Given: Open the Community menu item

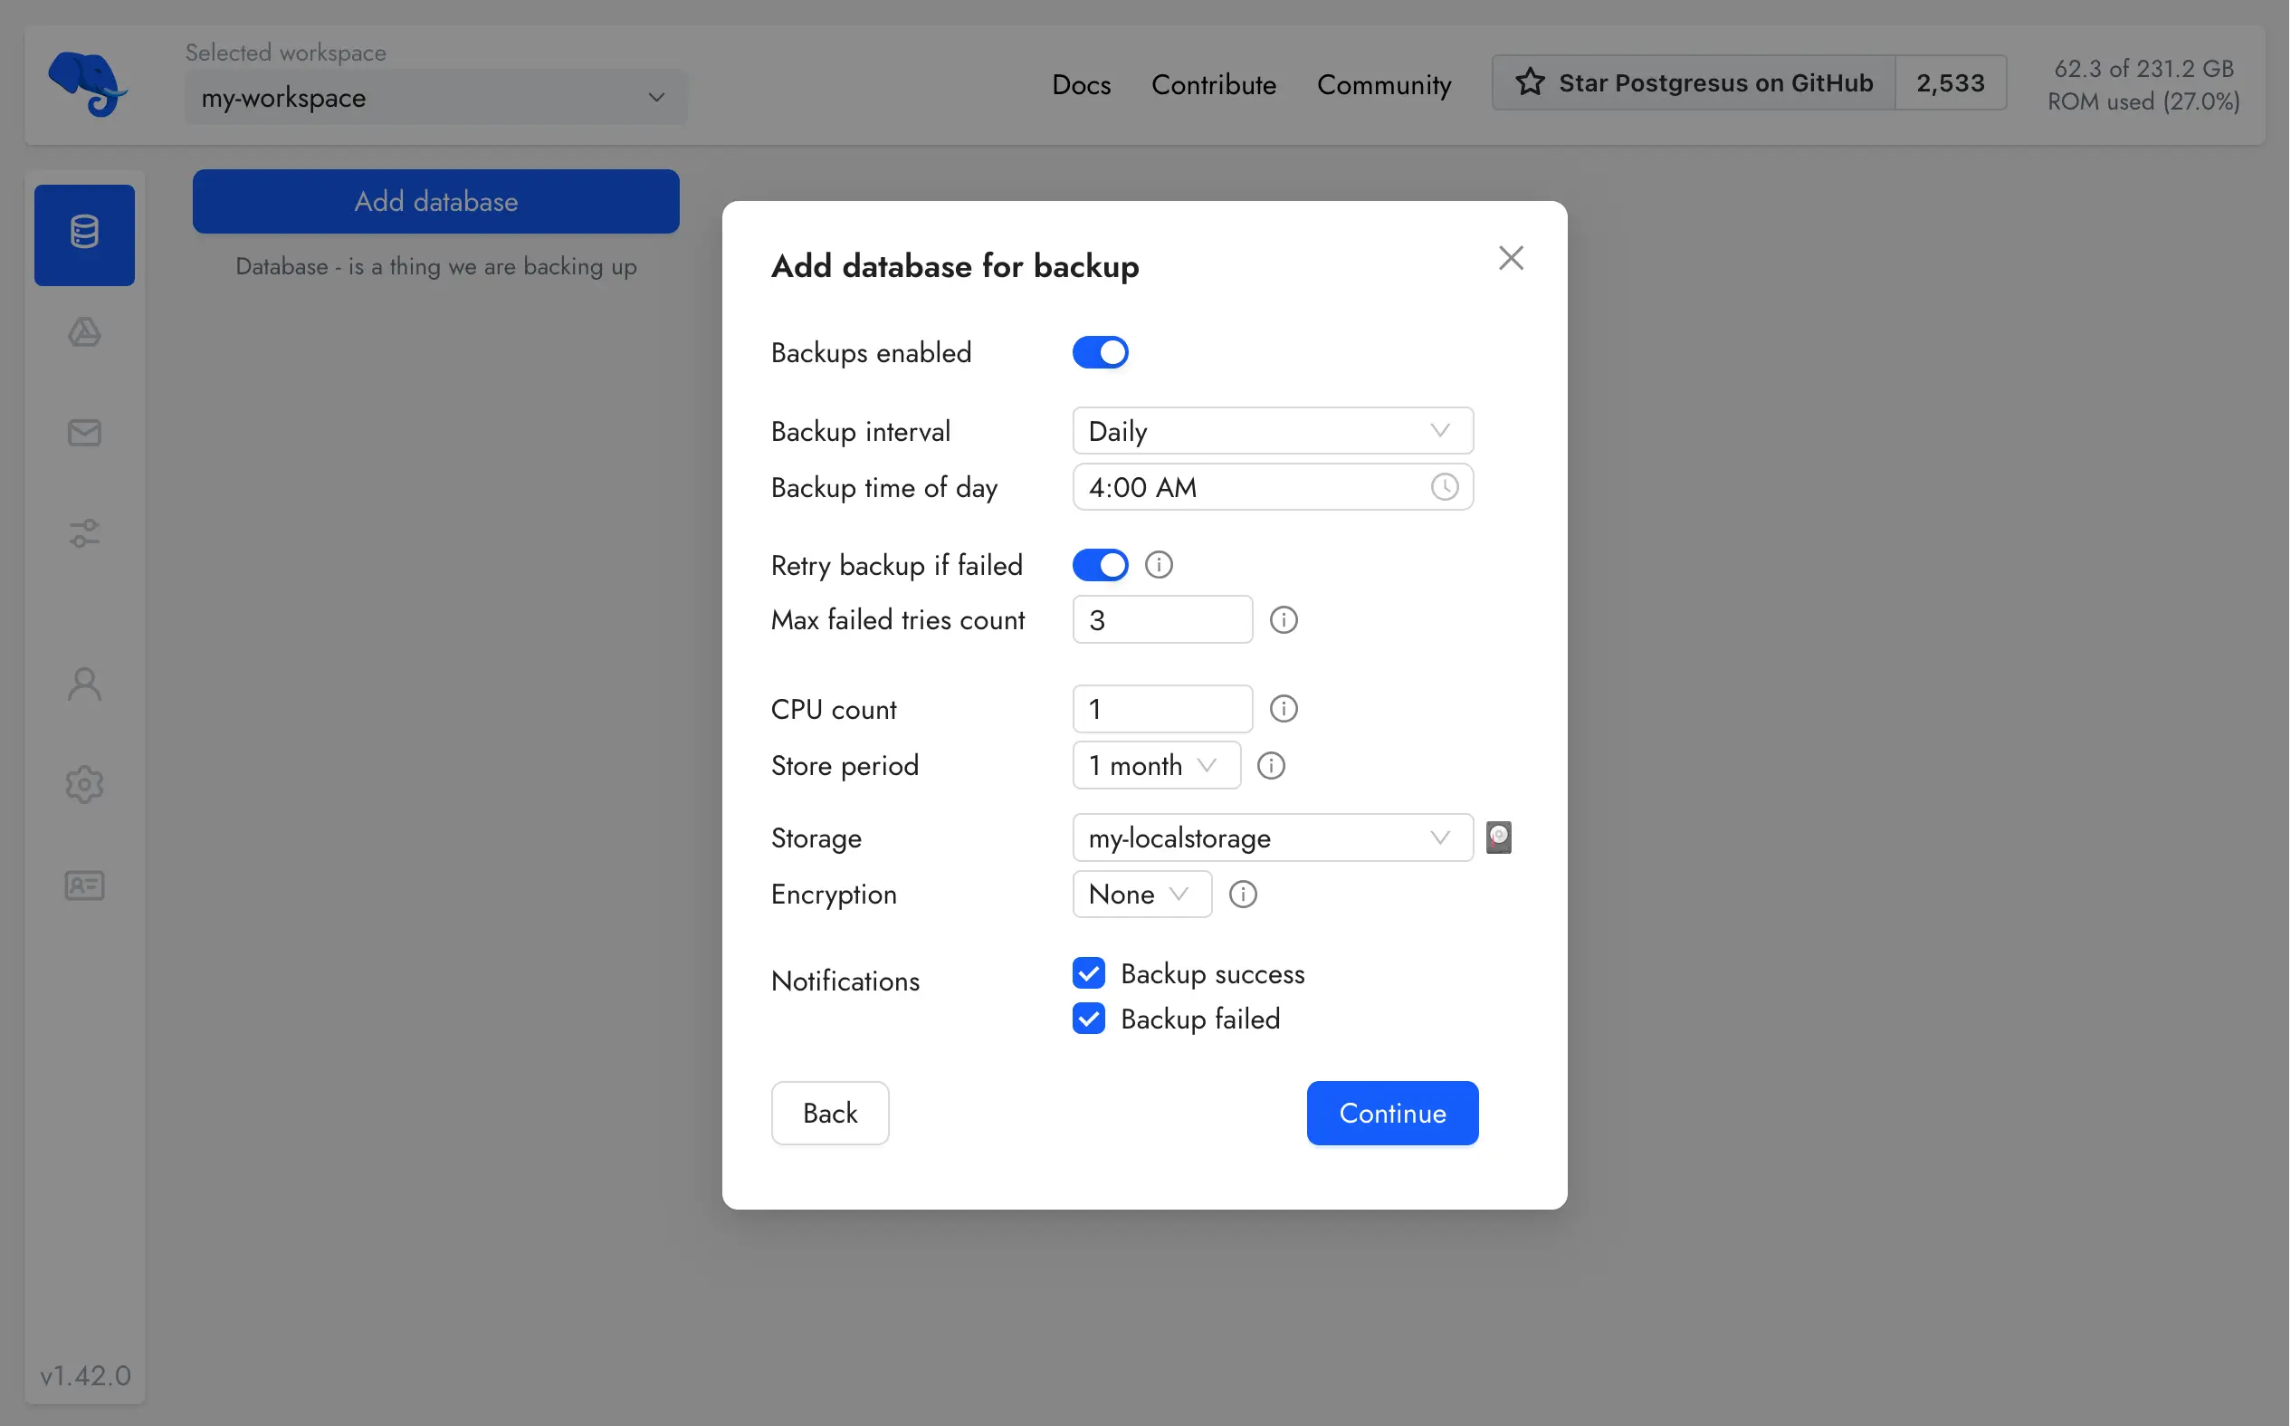Looking at the screenshot, I should click(x=1383, y=84).
